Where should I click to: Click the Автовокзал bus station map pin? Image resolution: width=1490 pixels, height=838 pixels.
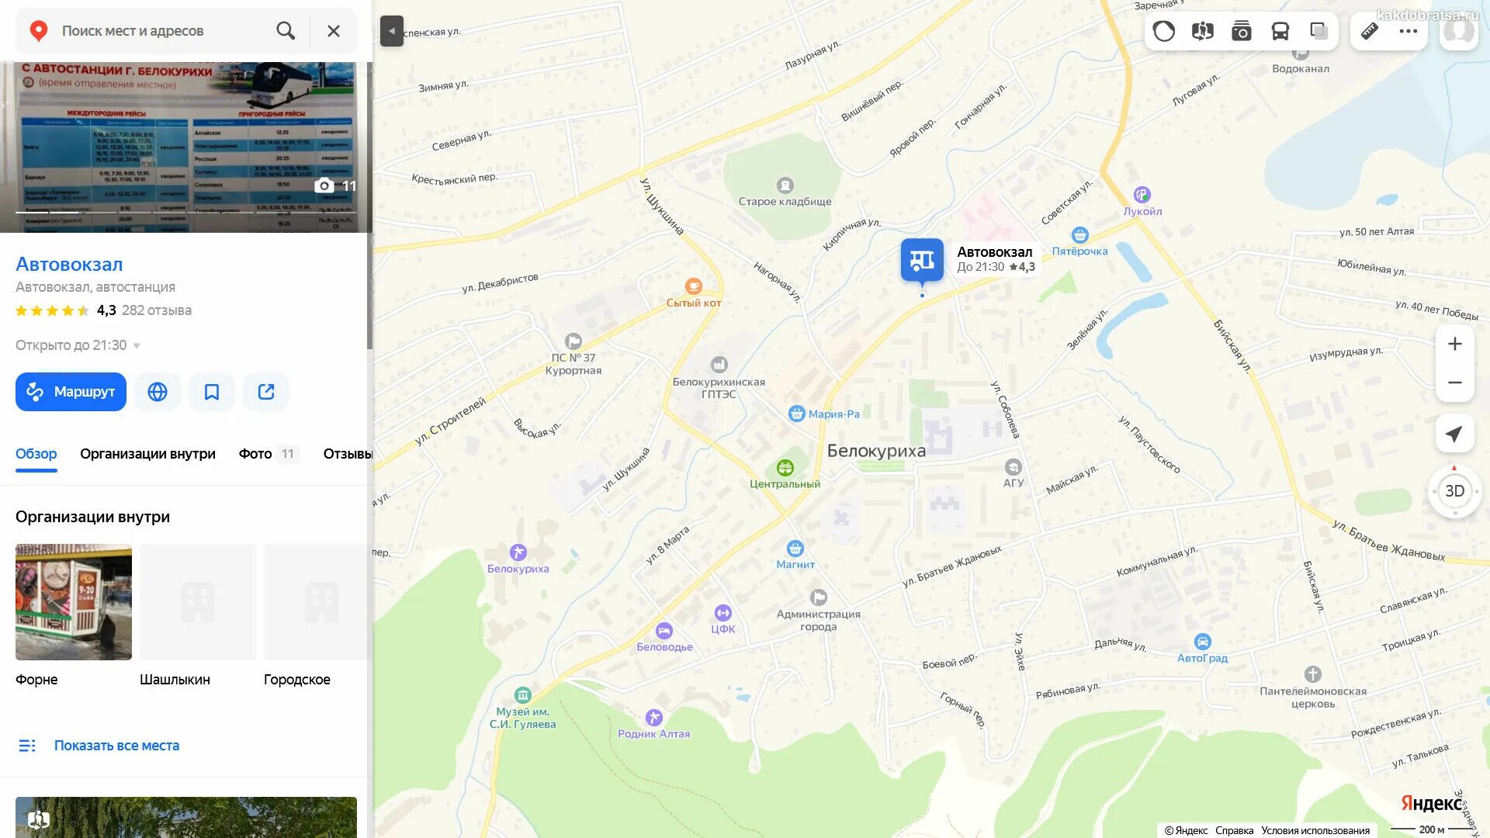tap(922, 261)
